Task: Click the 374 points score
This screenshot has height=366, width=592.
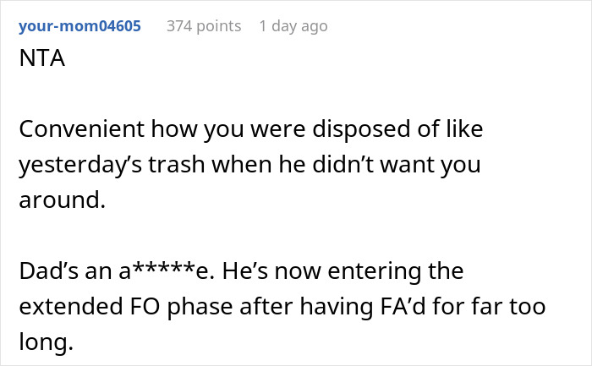Action: point(203,26)
